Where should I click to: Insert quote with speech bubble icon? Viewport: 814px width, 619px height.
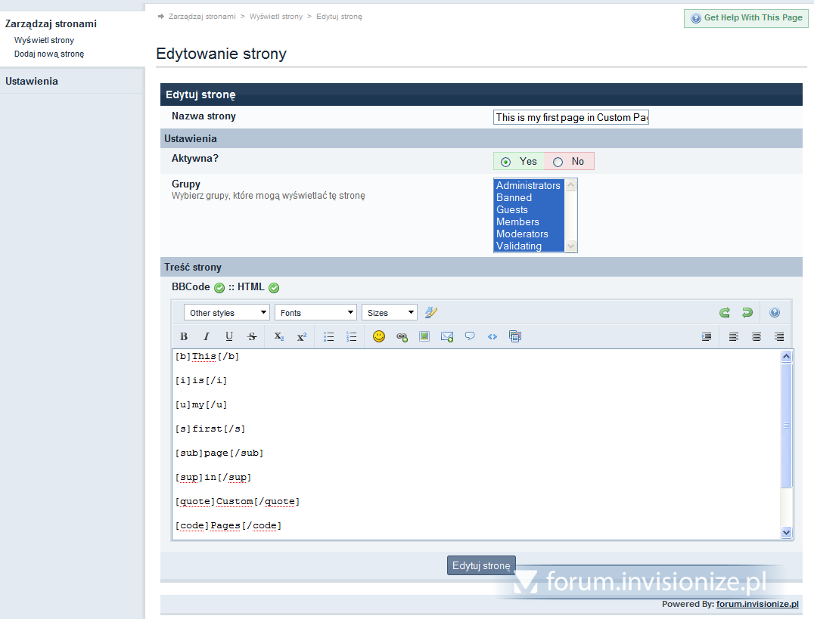pyautogui.click(x=470, y=337)
